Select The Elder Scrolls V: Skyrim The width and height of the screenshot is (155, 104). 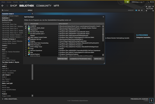(11, 62)
